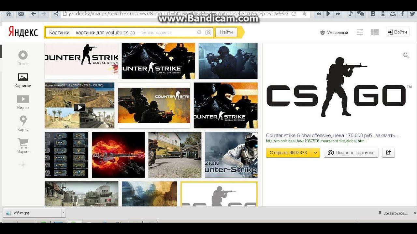Select the CS GO ranks list thumbnail
This screenshot has width=417, height=234.
[66, 155]
